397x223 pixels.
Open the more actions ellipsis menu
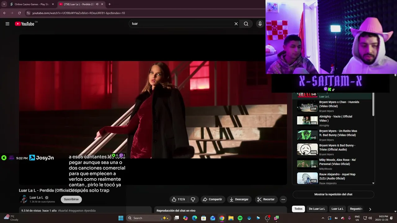coord(283,199)
